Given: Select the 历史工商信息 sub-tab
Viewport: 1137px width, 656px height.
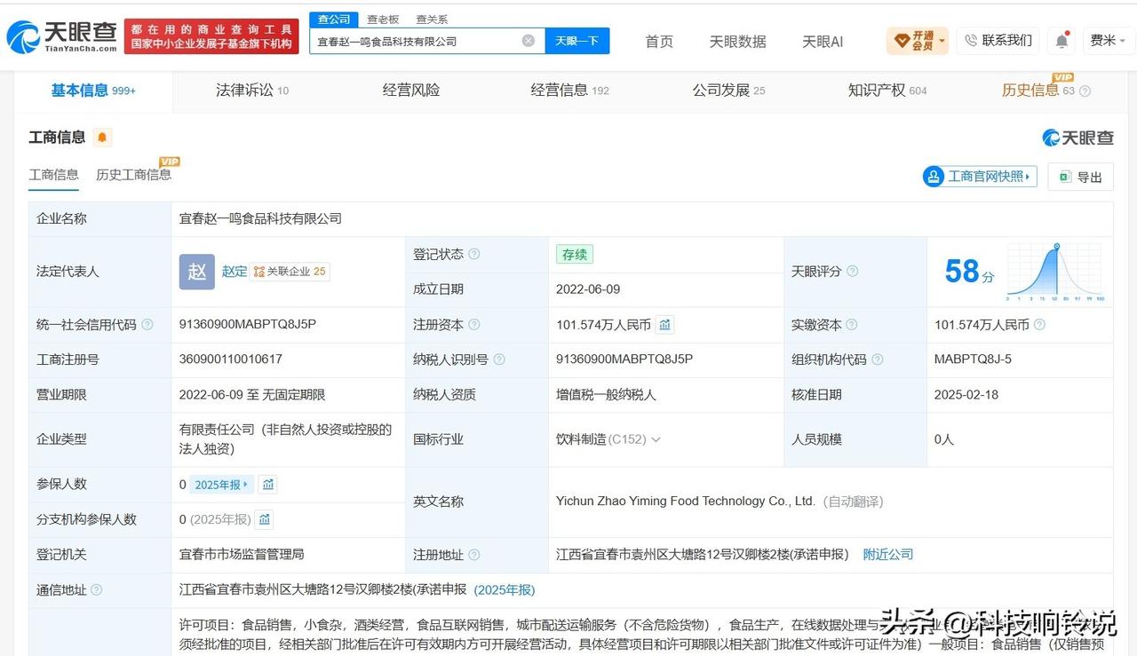Looking at the screenshot, I should pos(133,175).
